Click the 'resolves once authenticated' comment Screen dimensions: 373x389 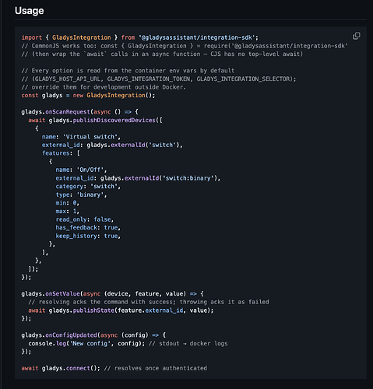pyautogui.click(x=156, y=368)
